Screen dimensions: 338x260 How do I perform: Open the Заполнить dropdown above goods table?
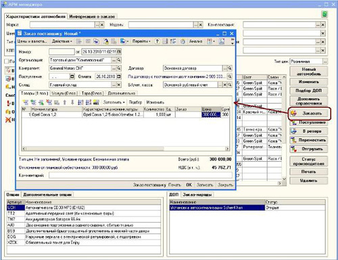pos(114,102)
